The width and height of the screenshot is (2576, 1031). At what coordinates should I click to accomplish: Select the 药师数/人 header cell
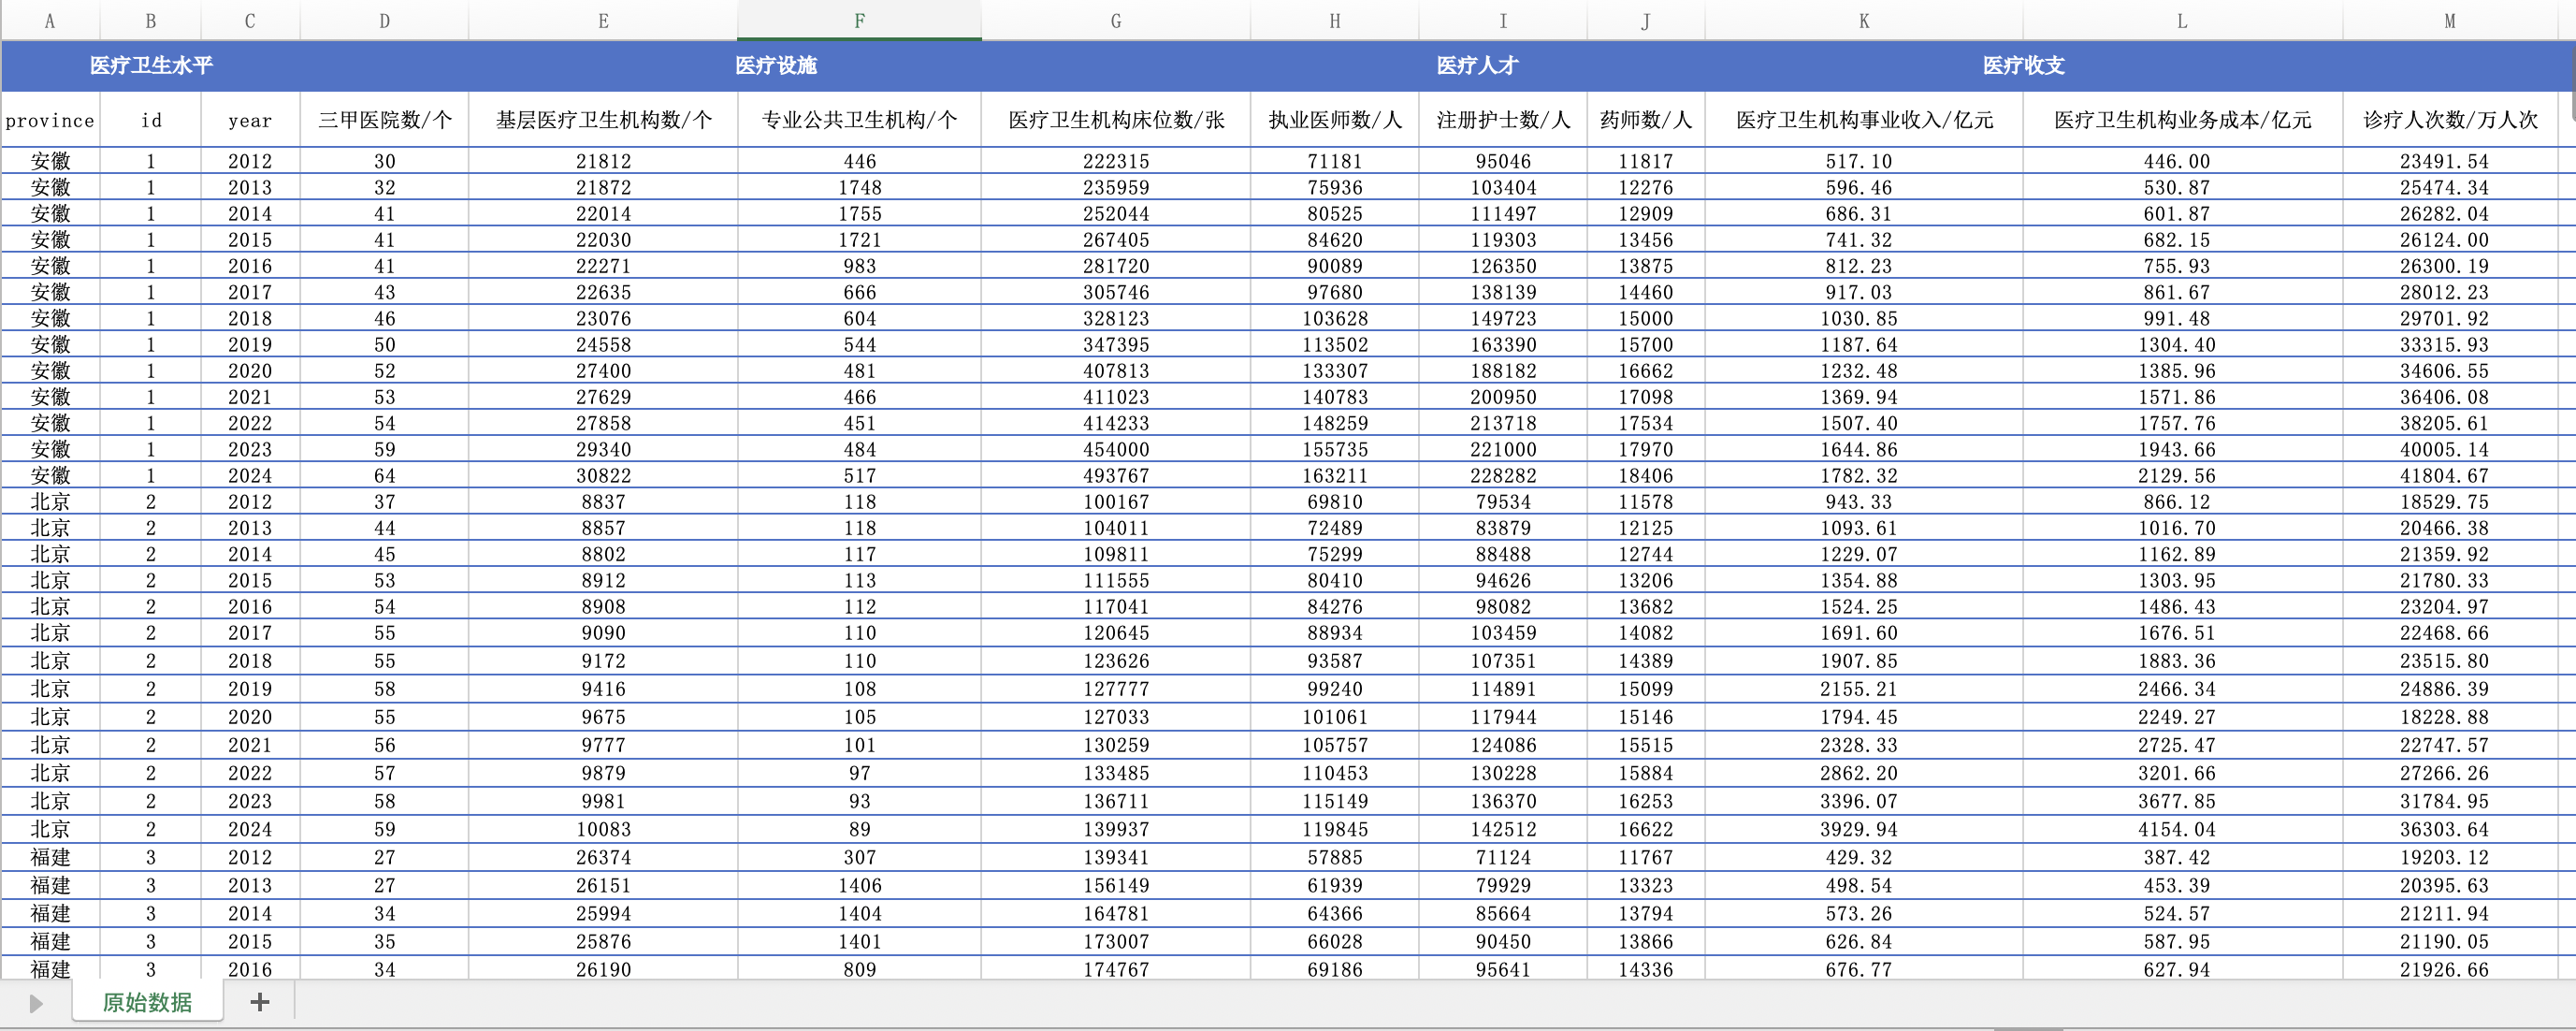pos(1645,120)
